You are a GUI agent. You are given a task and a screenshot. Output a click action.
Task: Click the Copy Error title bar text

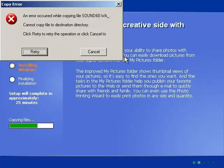pos(12,4)
